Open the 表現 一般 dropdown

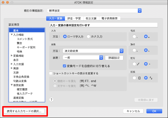pyautogui.click(x=101, y=57)
